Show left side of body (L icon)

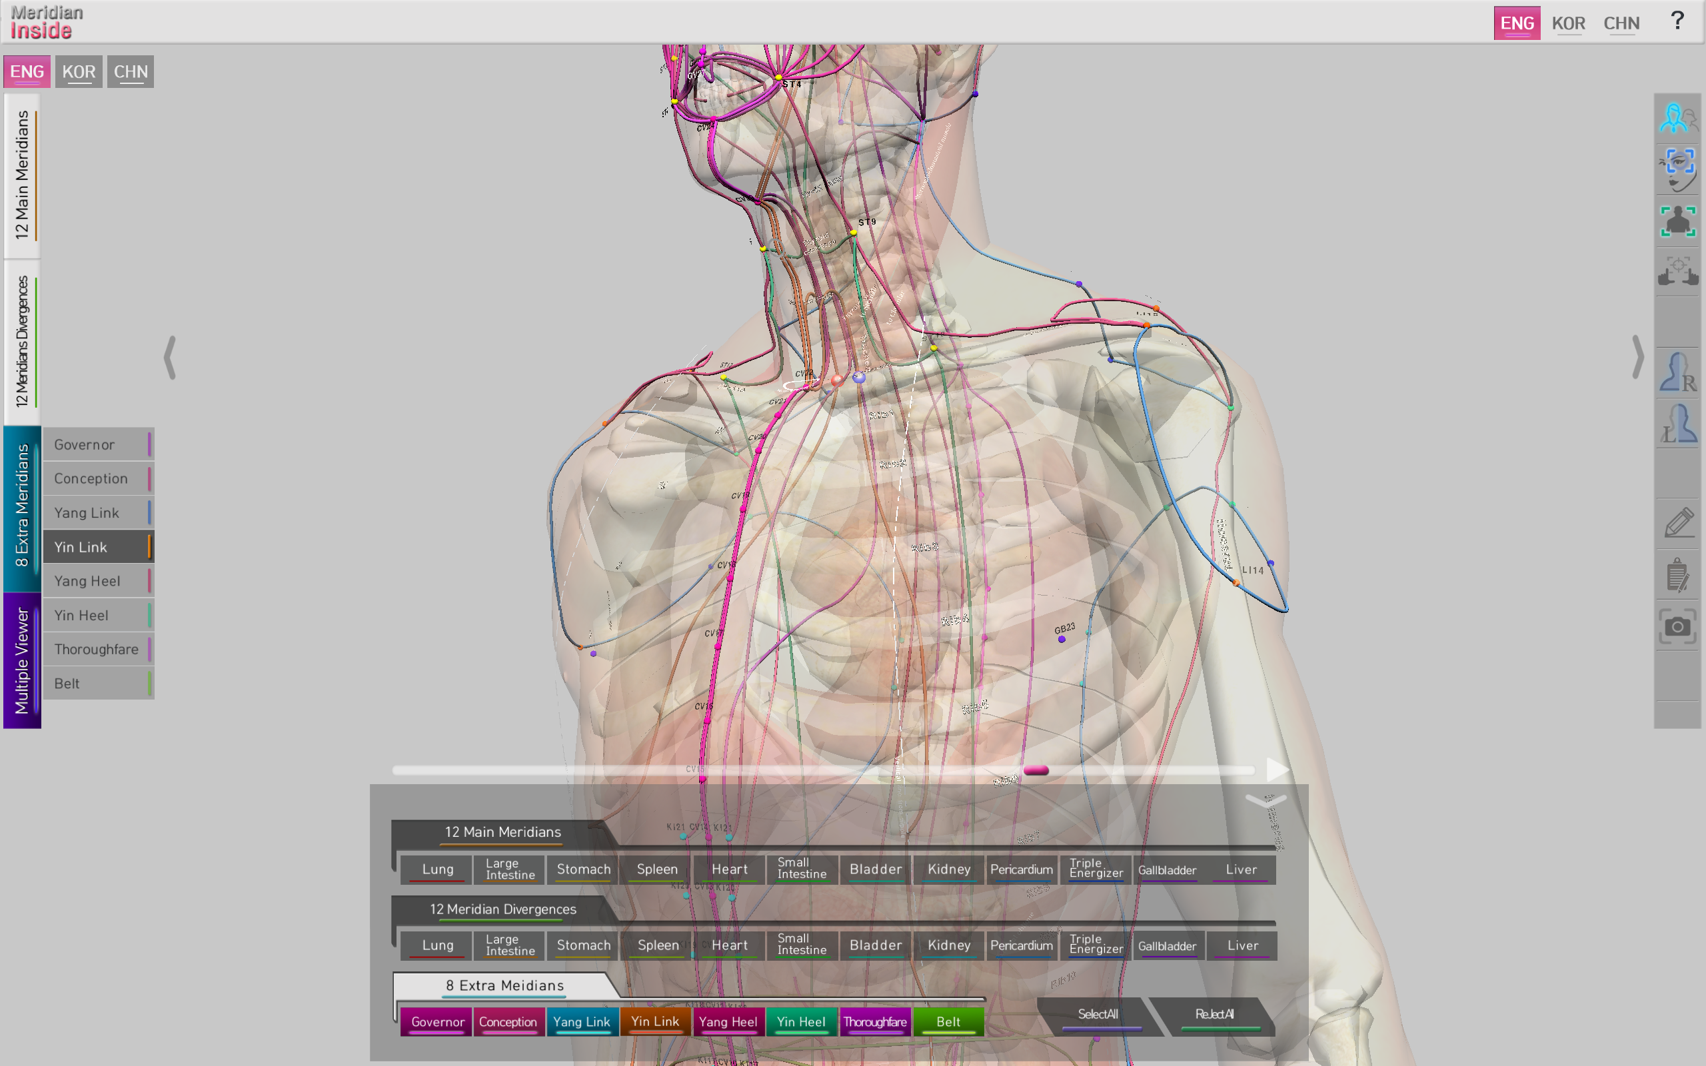tap(1678, 424)
